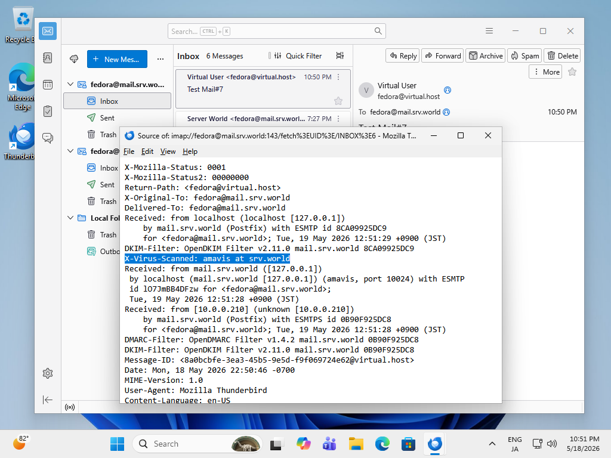611x458 pixels.
Task: Click the Get Messages cloud icon
Action: coord(73,59)
